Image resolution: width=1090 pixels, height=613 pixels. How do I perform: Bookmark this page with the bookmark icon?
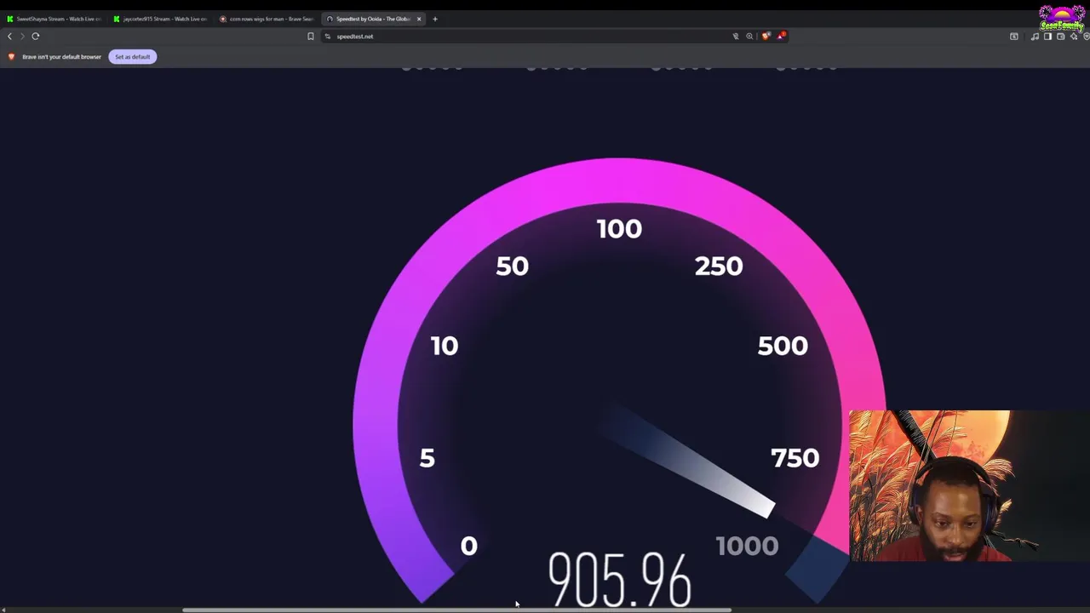point(311,37)
